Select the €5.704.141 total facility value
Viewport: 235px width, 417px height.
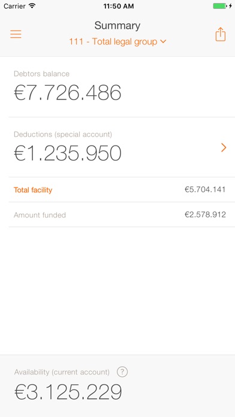tap(205, 189)
